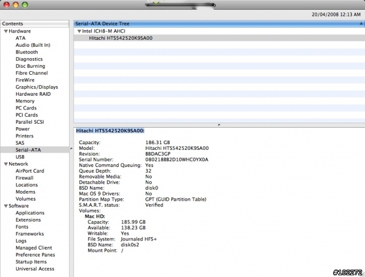Click the capacity value 186.31 GB
The height and width of the screenshot is (277, 365).
point(157,142)
